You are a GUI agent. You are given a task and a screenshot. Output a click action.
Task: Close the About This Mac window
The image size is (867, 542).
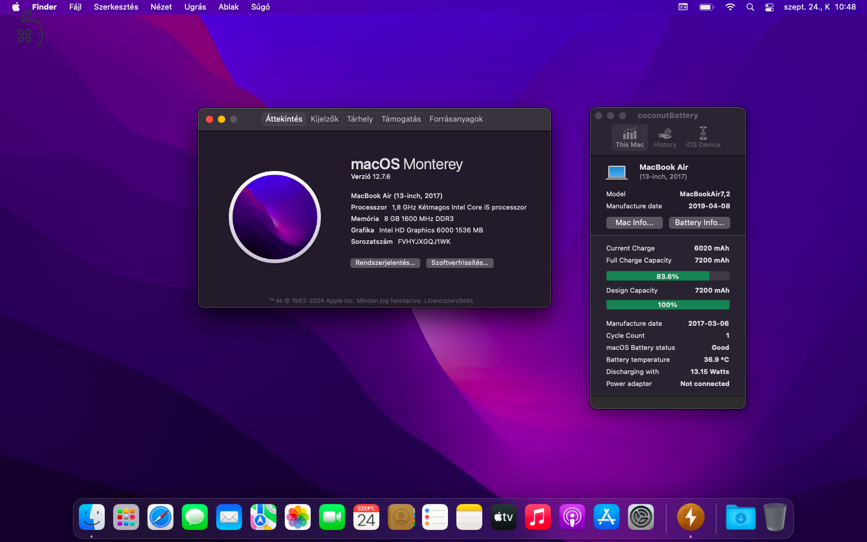(210, 119)
